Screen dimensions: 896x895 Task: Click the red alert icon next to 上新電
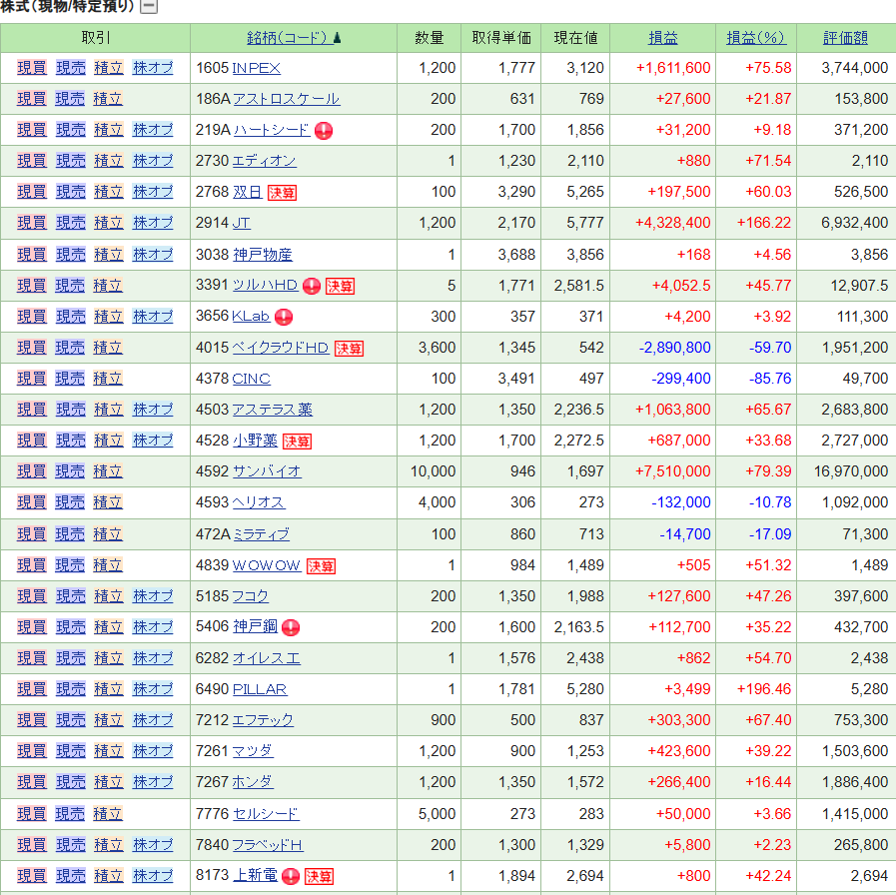click(291, 876)
